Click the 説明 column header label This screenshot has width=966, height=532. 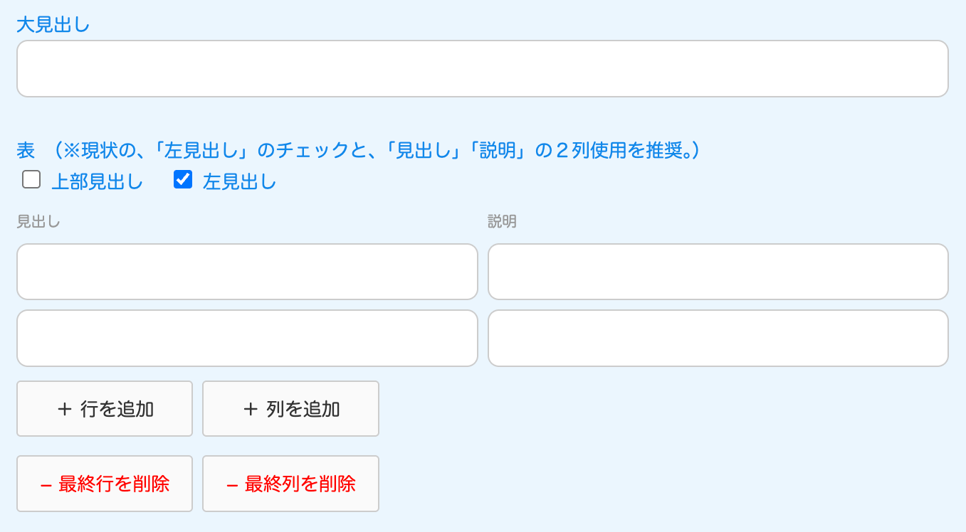(x=502, y=222)
